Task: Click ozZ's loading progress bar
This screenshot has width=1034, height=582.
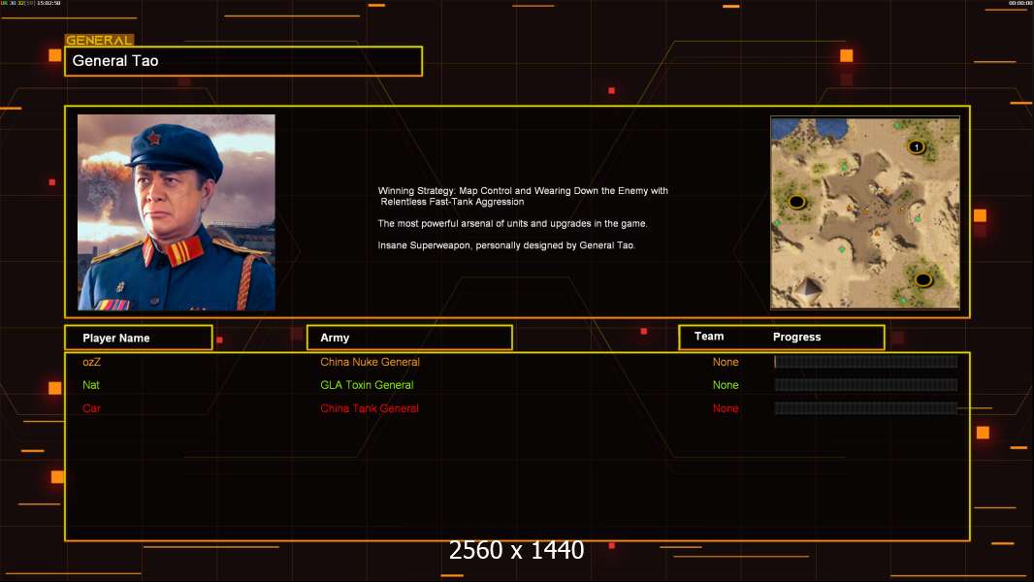Action: tap(866, 361)
